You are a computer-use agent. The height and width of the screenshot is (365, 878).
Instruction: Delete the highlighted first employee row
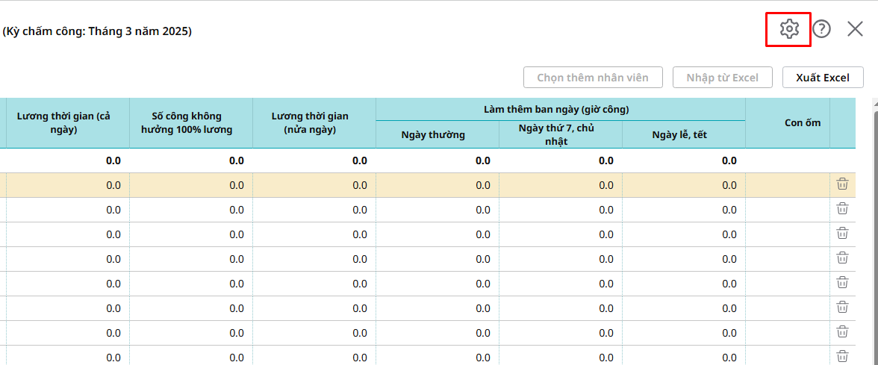[842, 184]
